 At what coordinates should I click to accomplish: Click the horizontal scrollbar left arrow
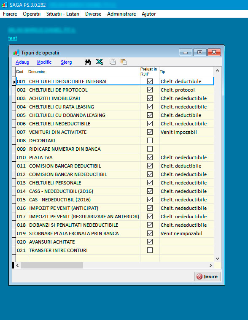pyautogui.click(x=17, y=265)
